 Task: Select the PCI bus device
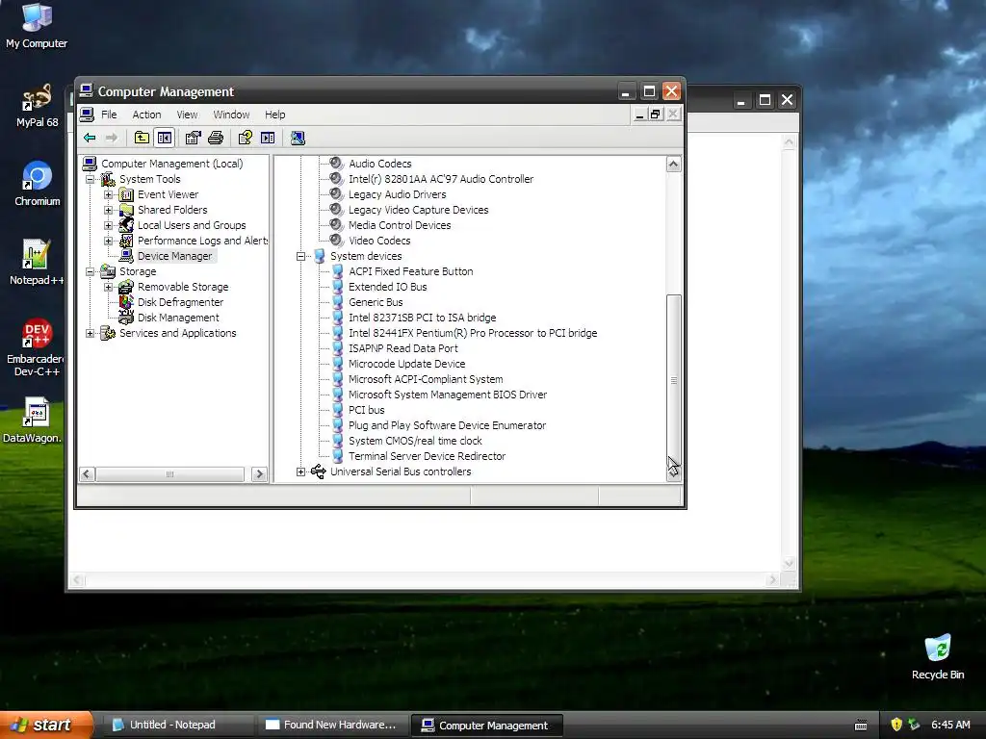(366, 410)
